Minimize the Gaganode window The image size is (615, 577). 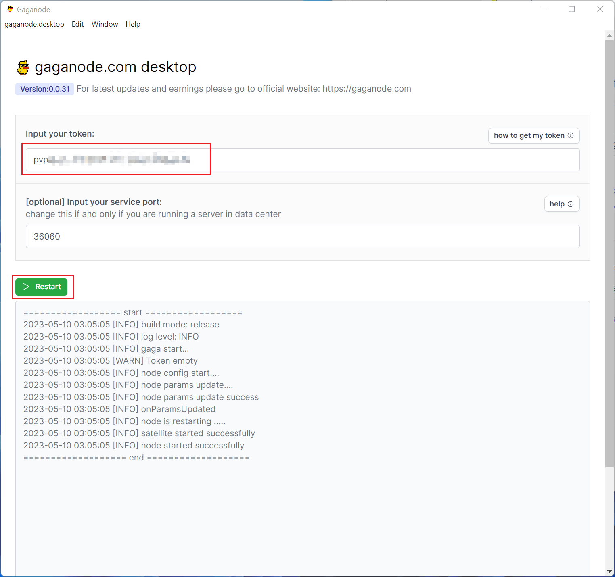[544, 9]
